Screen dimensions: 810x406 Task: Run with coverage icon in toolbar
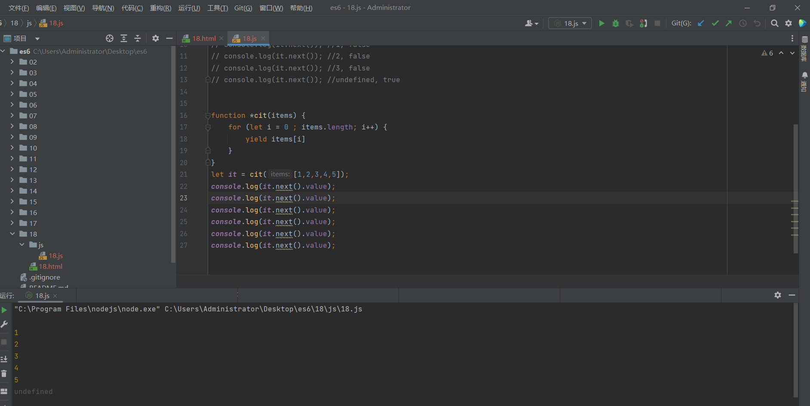629,23
